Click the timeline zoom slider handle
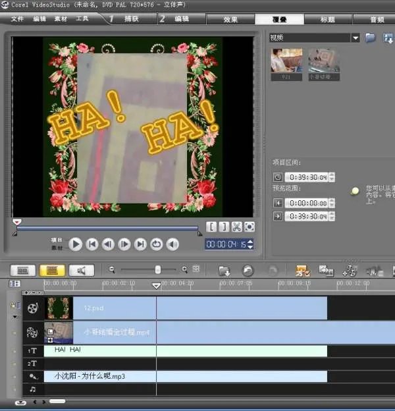The width and height of the screenshot is (395, 411). point(158,269)
